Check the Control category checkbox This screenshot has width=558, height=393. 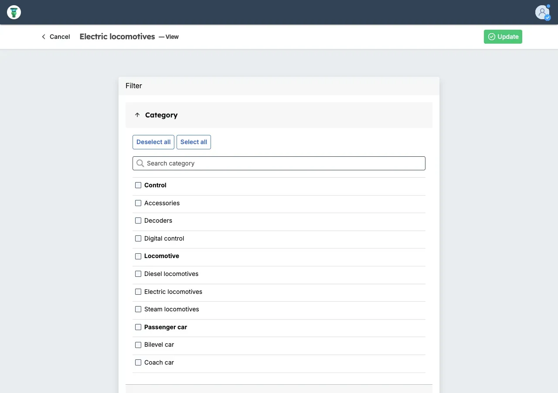click(138, 185)
